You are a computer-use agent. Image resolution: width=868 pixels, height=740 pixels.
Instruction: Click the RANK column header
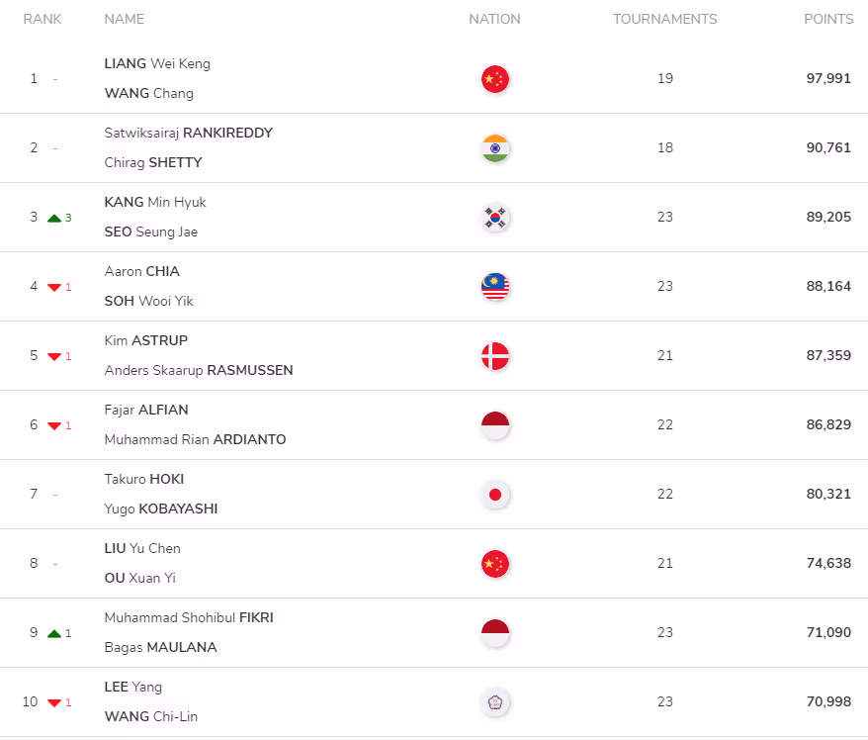43,20
